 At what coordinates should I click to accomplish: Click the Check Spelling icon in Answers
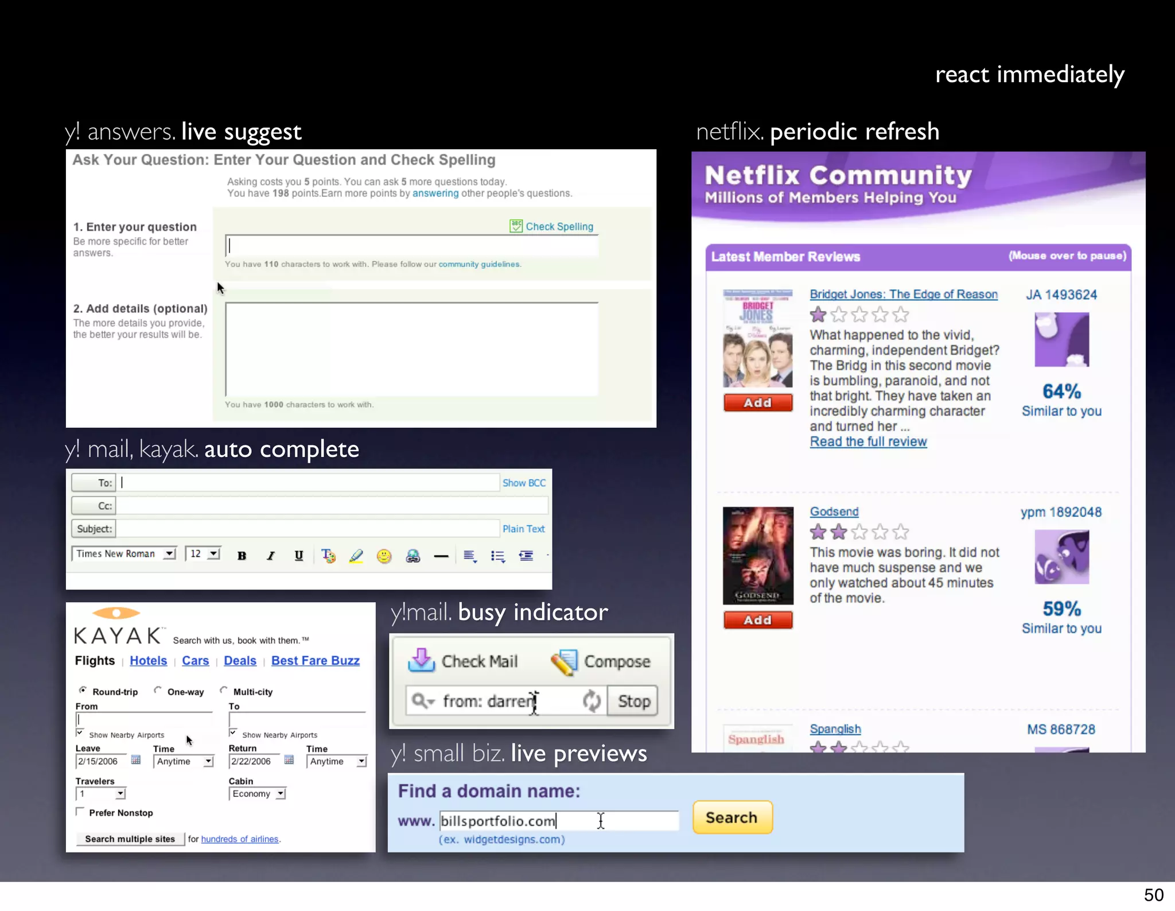click(x=516, y=226)
